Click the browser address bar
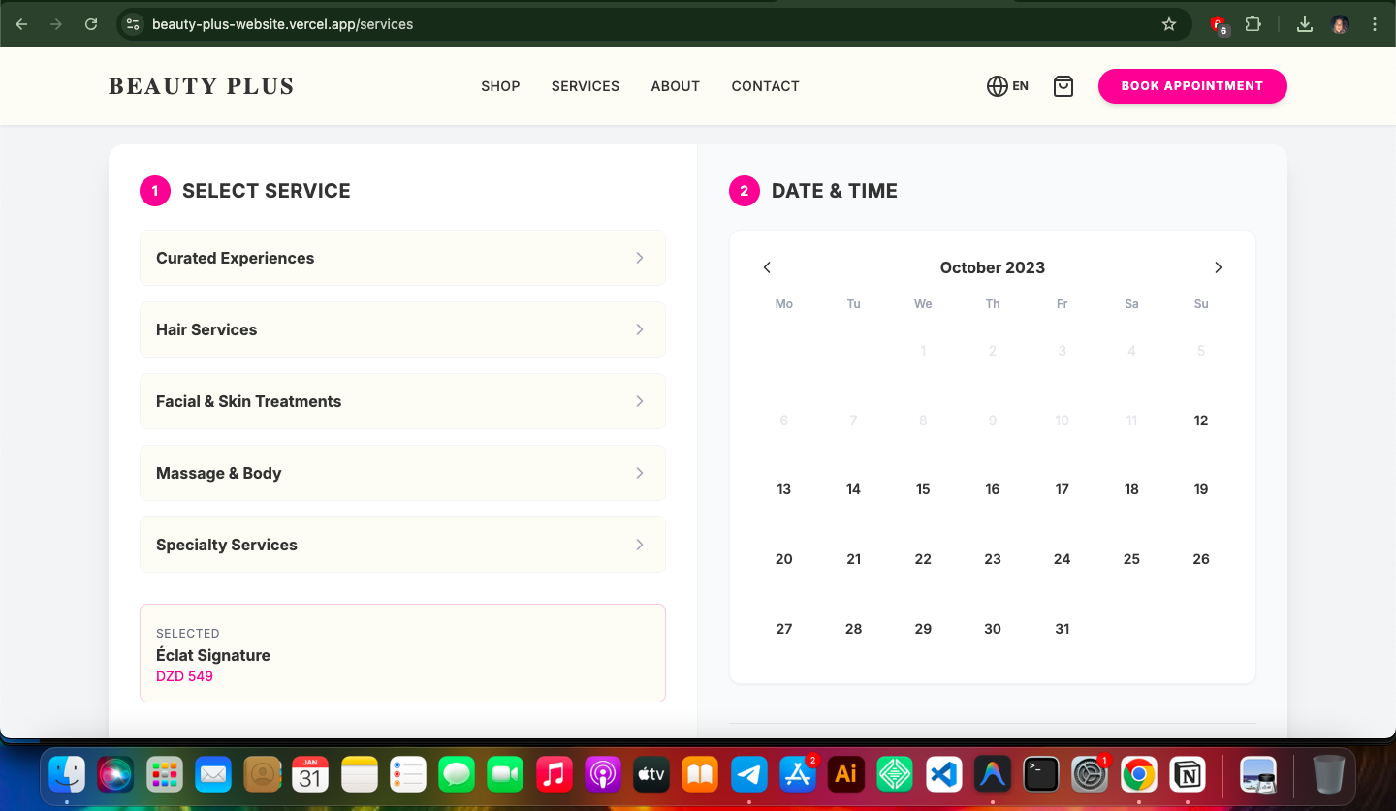 click(x=283, y=24)
